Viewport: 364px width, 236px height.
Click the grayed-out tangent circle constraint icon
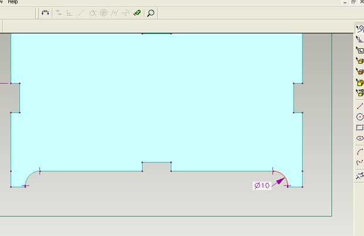(x=93, y=13)
